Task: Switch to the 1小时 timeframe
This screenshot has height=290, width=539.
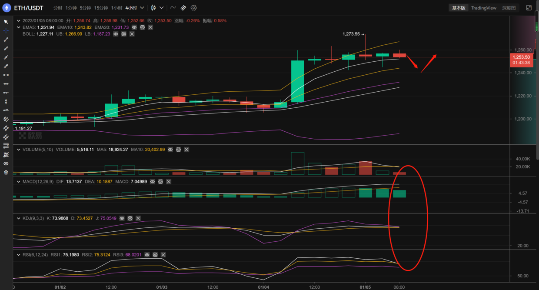Action: click(117, 8)
